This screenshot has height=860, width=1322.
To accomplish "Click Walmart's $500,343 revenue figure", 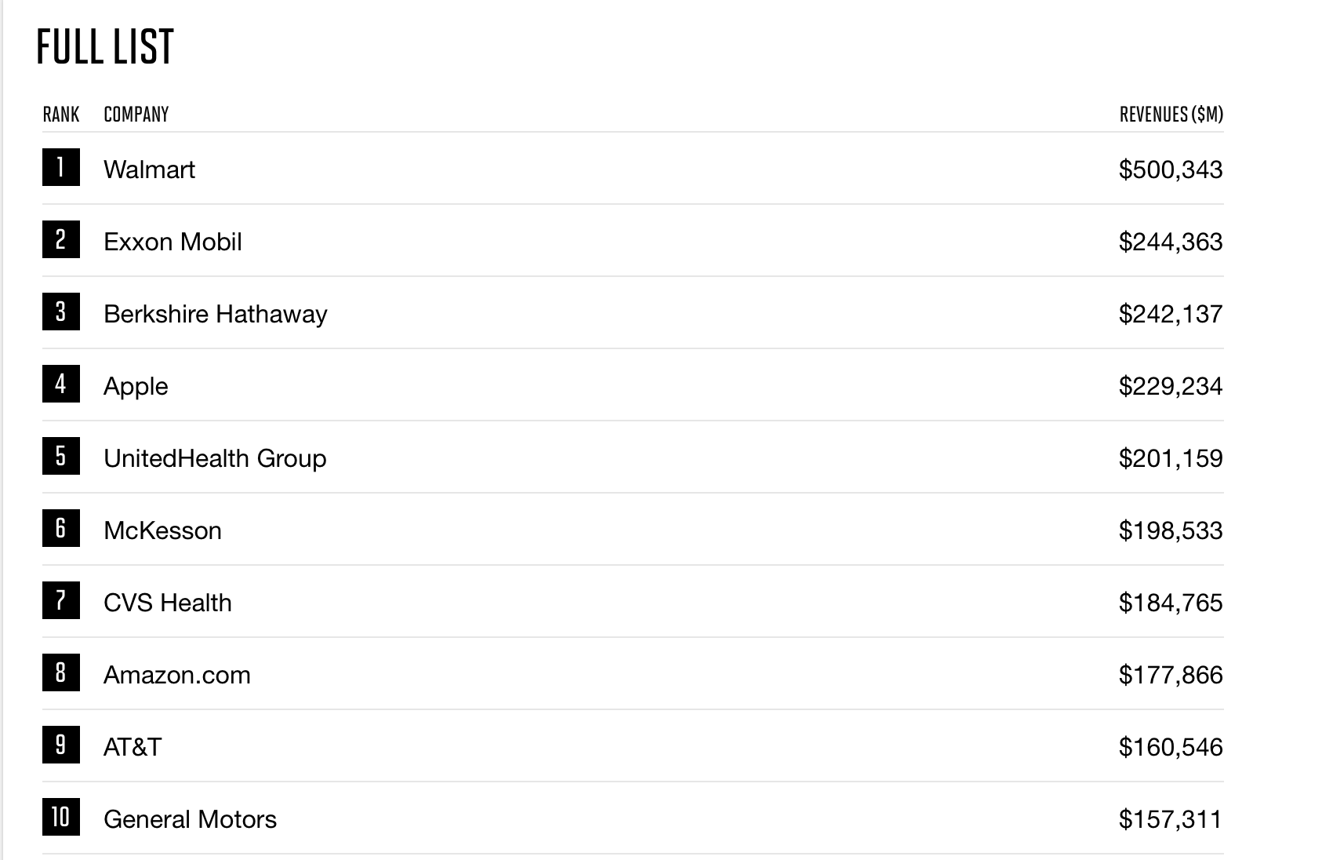I will coord(1171,169).
